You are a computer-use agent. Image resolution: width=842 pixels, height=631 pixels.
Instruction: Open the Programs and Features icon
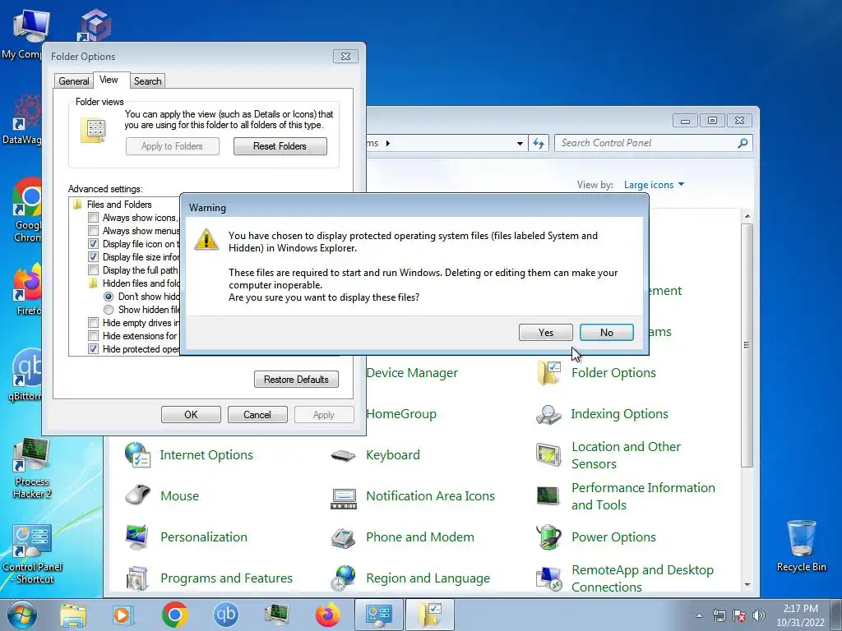click(x=137, y=578)
